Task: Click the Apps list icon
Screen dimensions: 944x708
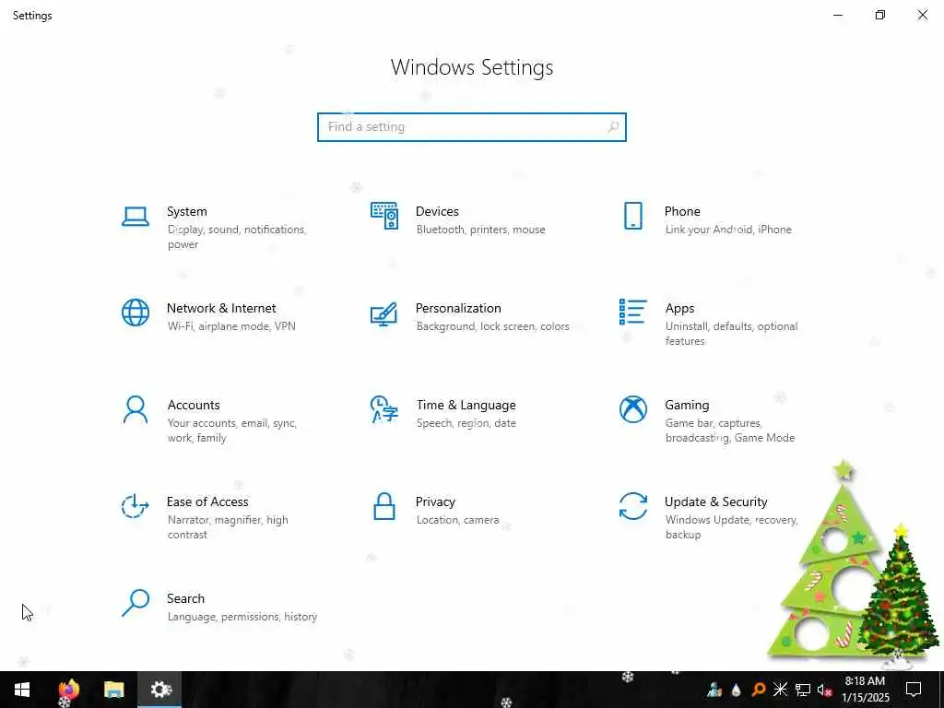Action: (x=632, y=312)
